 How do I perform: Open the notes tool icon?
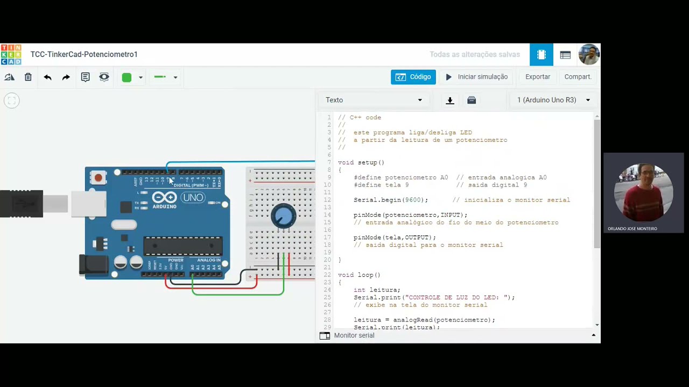tap(85, 77)
